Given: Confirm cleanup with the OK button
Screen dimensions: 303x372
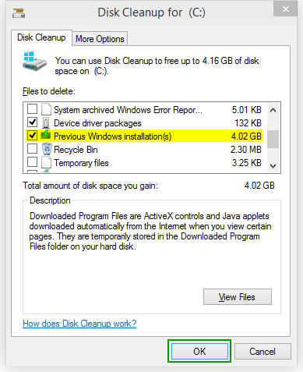Looking at the screenshot, I should (x=199, y=351).
